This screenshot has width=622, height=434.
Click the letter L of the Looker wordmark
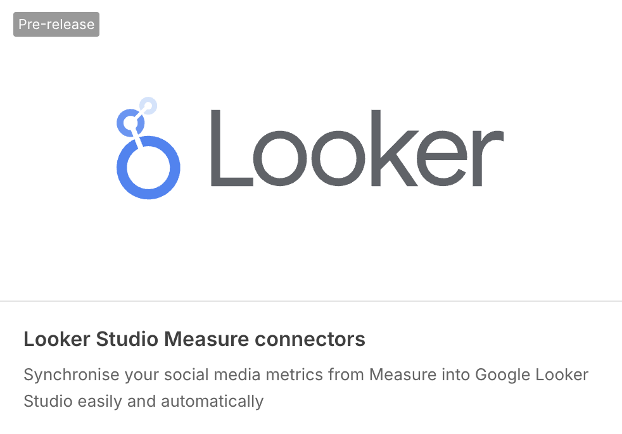(232, 148)
